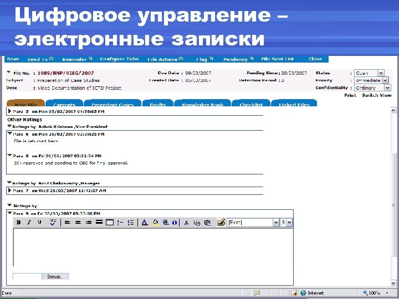Click inside the note editor text area
This screenshot has width=399, height=299.
pos(153,247)
